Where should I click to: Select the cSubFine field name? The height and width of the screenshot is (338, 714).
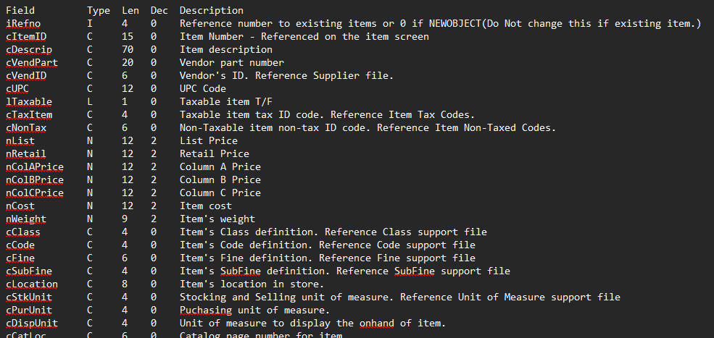(29, 271)
